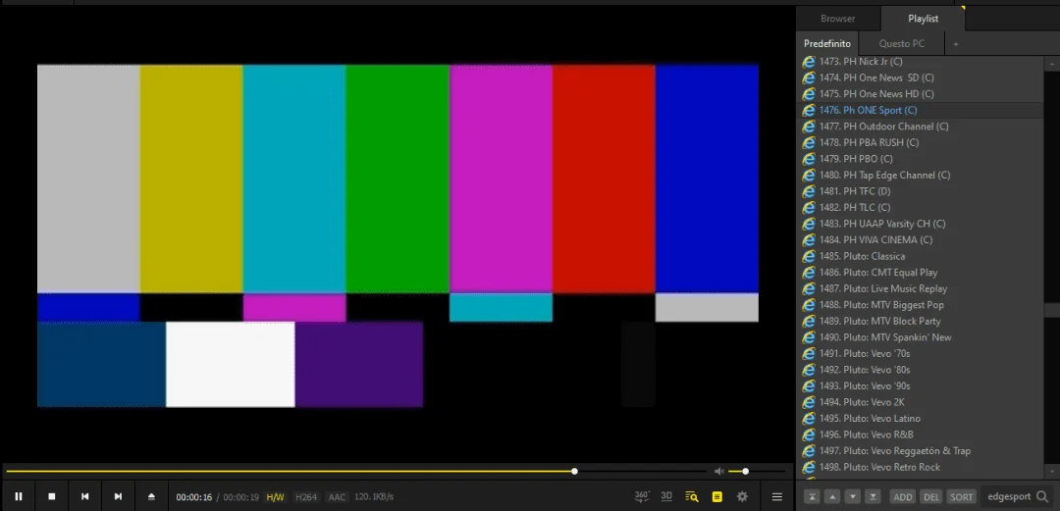Select 1497. Pluto: Vevo Reggaetón & Trap
The width and height of the screenshot is (1060, 511).
[x=920, y=451]
